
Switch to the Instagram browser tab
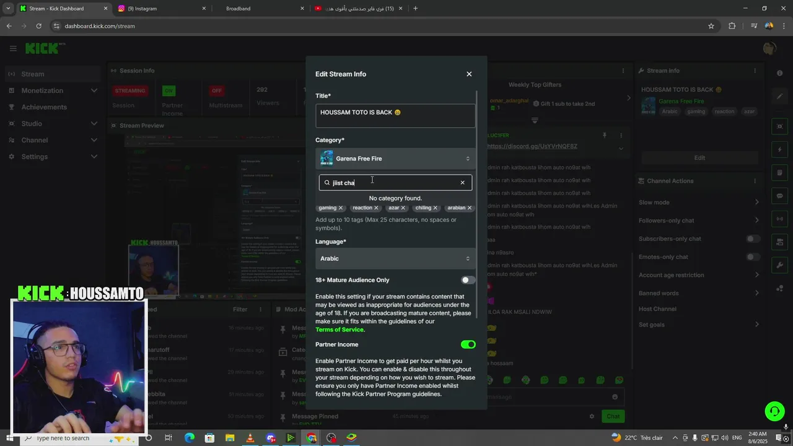coord(161,9)
